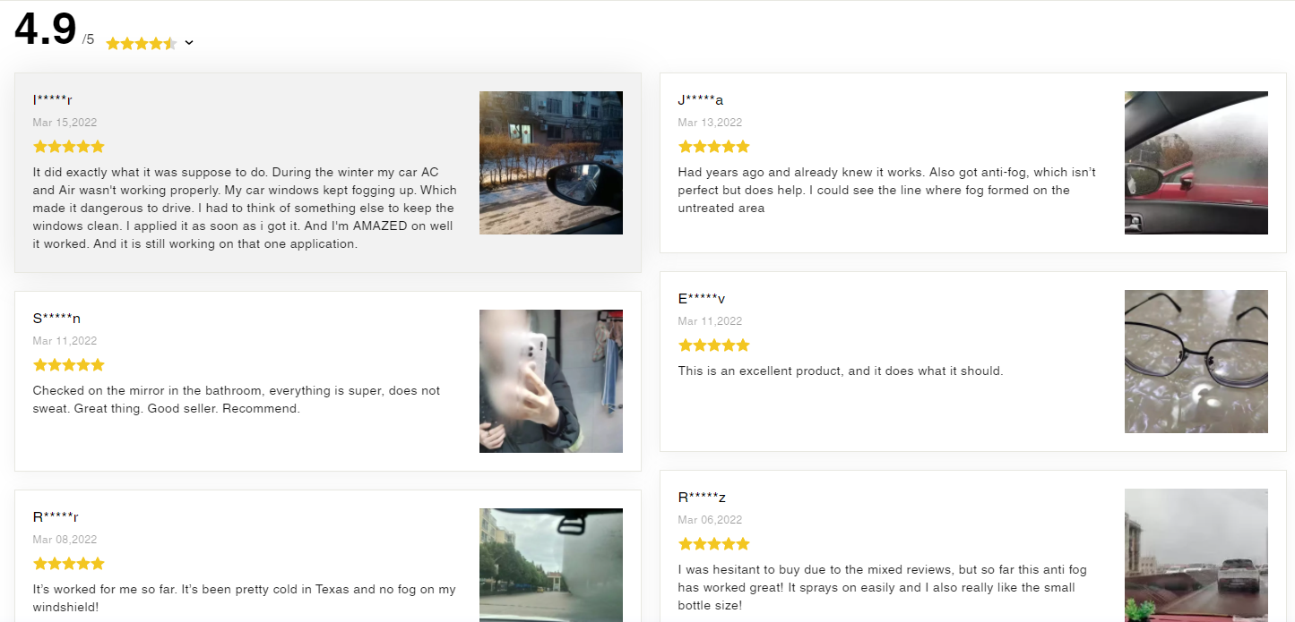Click the 4.9 overall rating score

(x=43, y=30)
